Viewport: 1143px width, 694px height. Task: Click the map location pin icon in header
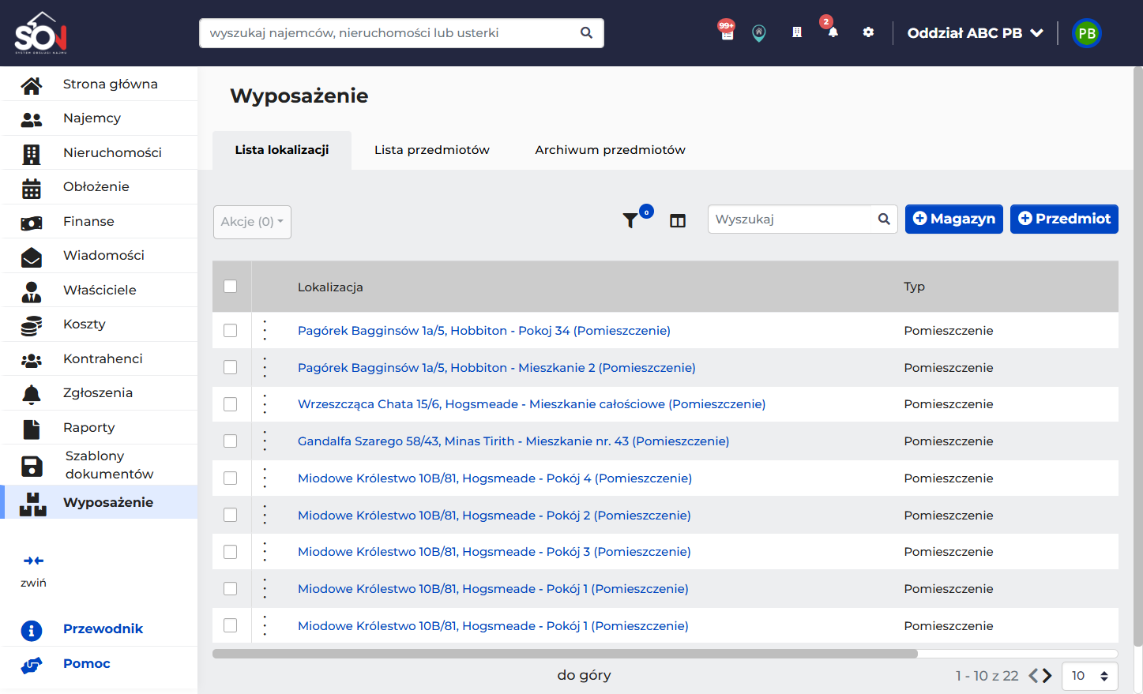pos(759,33)
